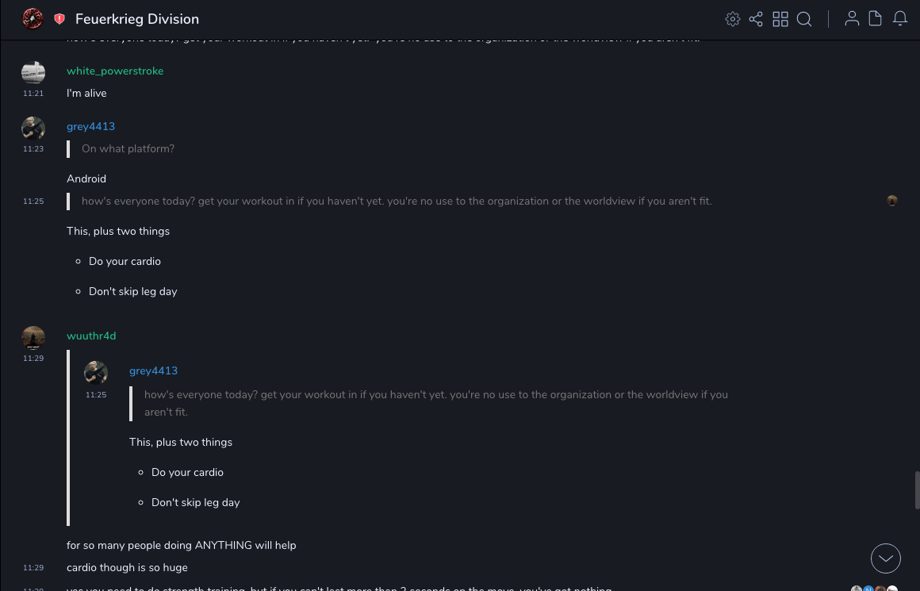Click the share room icon
Image resolution: width=920 pixels, height=591 pixels.
pyautogui.click(x=756, y=19)
